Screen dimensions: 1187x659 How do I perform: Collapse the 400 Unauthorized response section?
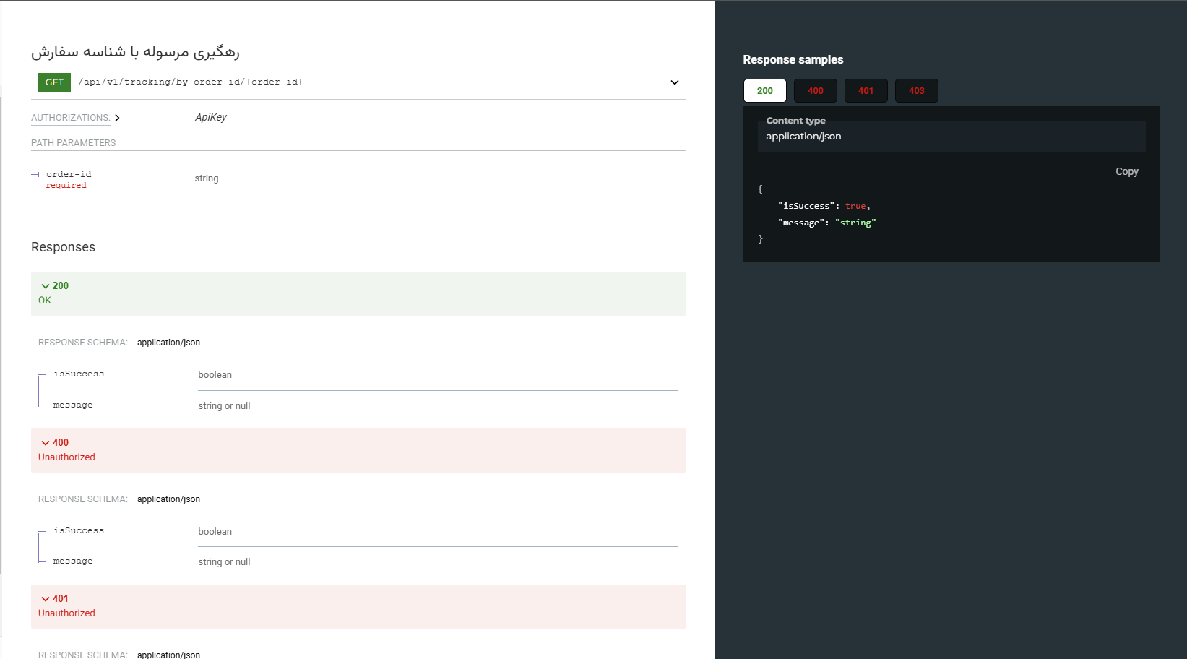[x=55, y=443]
